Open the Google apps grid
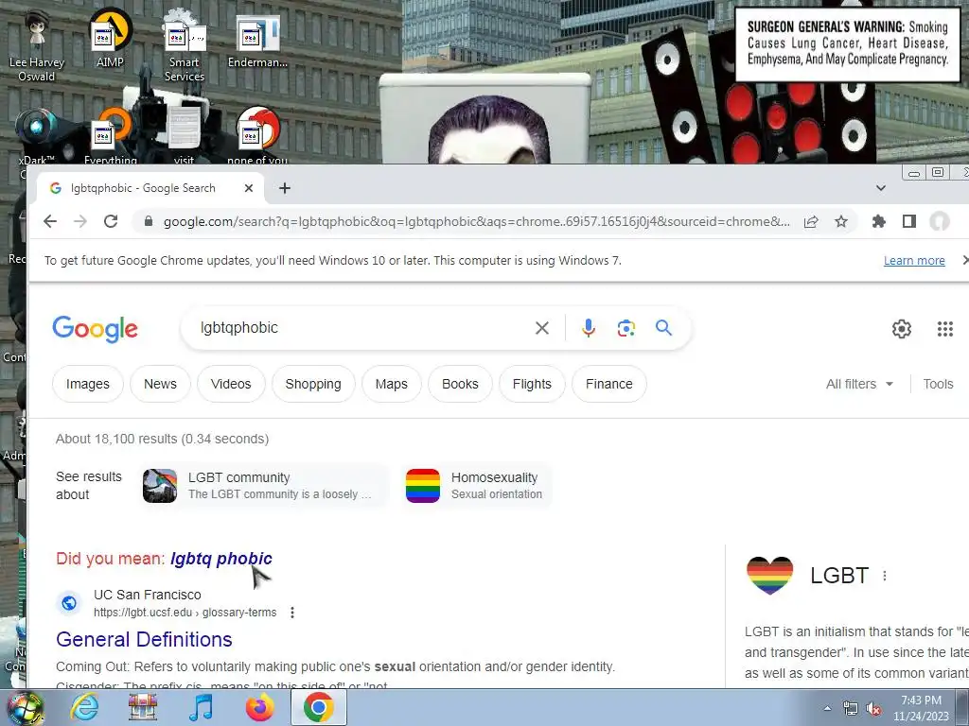The width and height of the screenshot is (969, 726). coord(945,329)
